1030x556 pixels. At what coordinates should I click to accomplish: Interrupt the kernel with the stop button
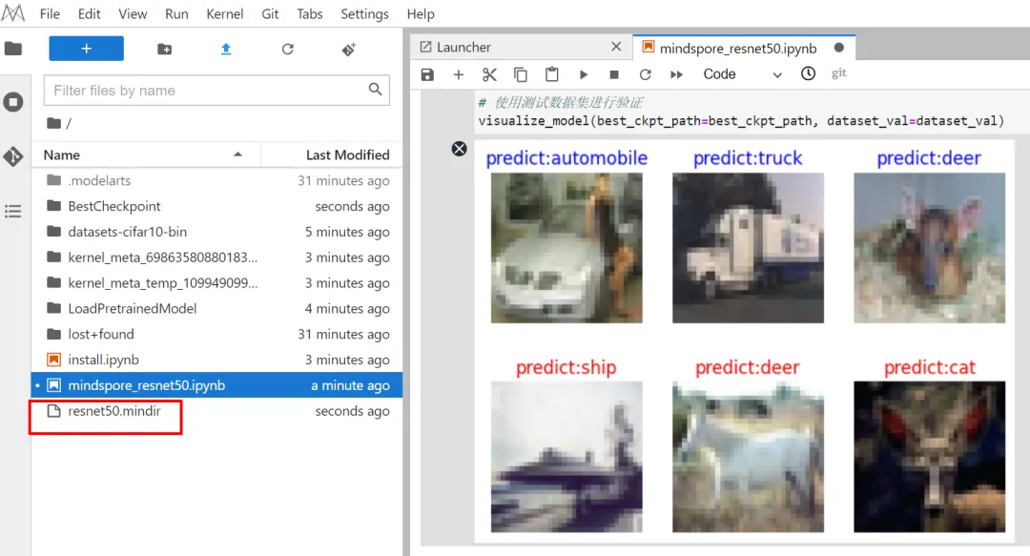coord(614,74)
